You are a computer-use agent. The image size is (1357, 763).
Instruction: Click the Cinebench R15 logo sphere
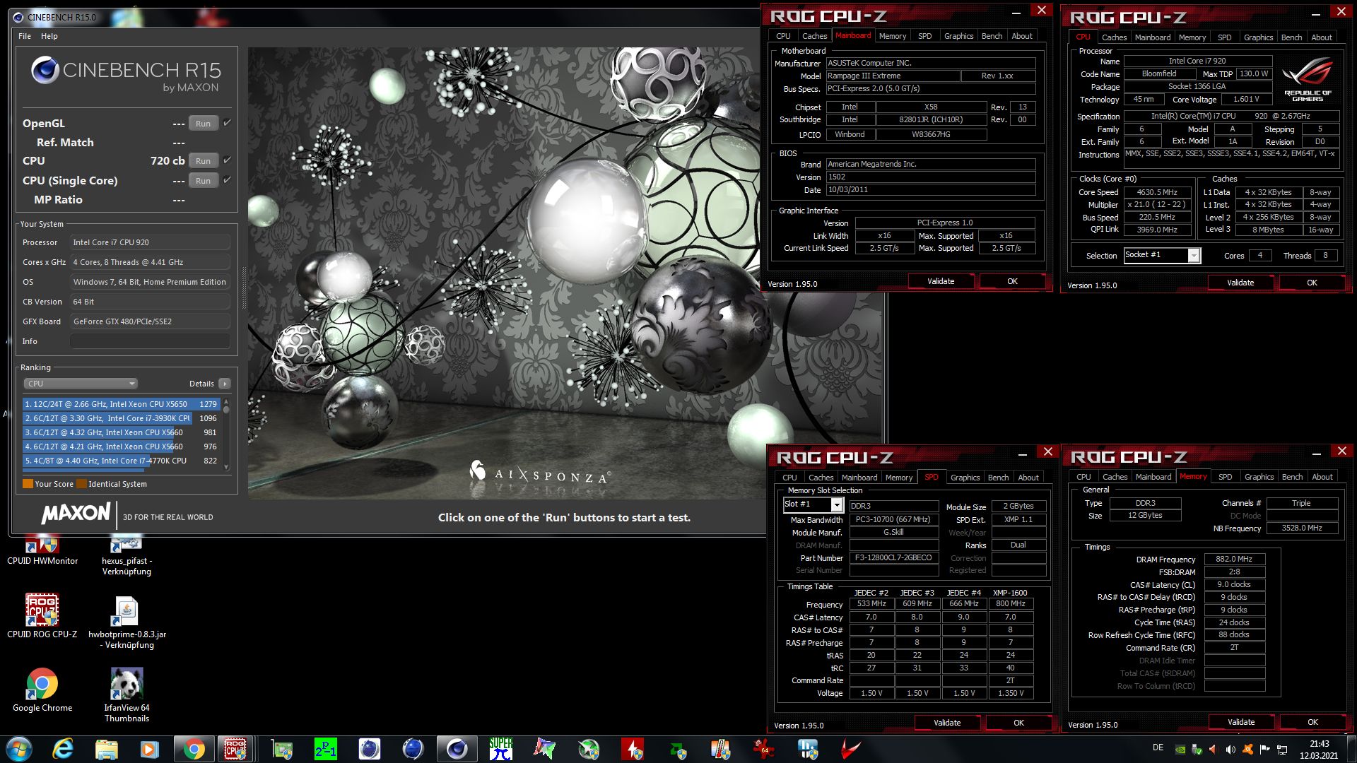45,69
